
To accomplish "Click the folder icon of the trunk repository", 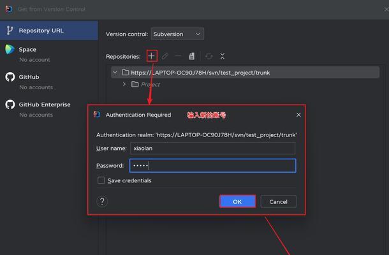I will click(125, 72).
